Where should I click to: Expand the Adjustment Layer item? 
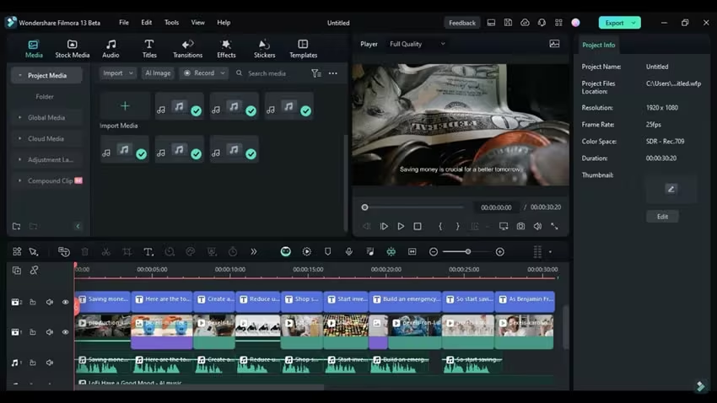[x=19, y=159]
